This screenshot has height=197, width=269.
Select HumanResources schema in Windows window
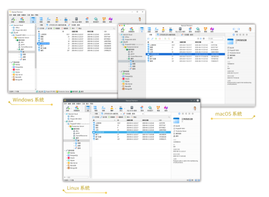pos(25,47)
